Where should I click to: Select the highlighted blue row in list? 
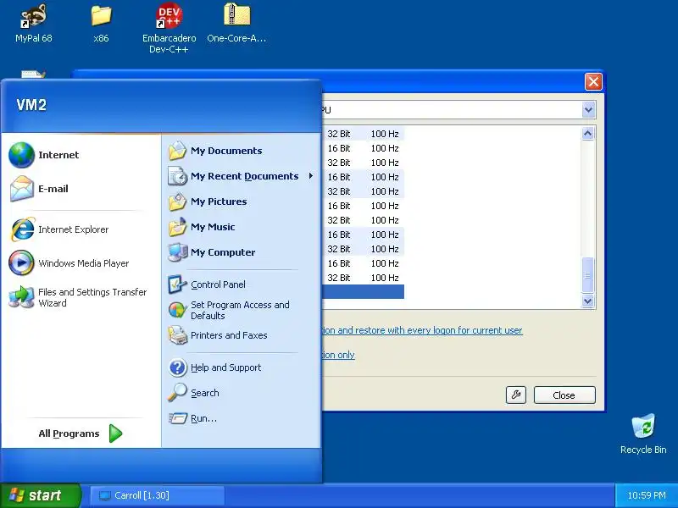point(364,291)
